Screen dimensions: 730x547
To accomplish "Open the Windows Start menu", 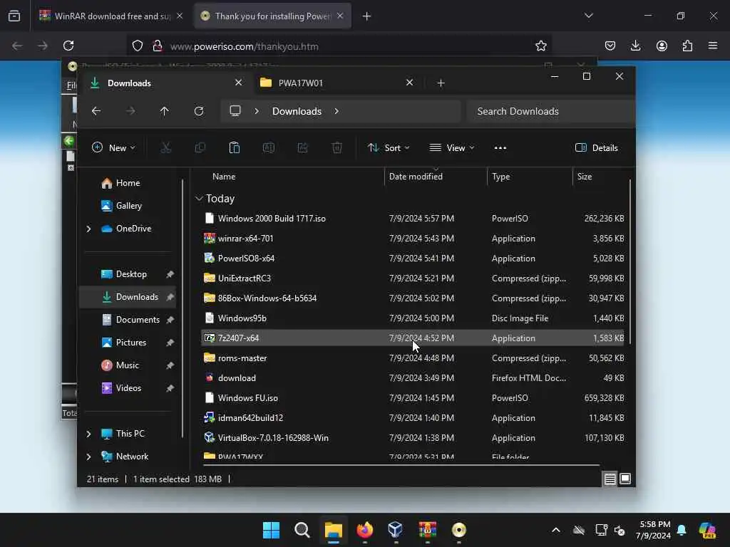I will (x=271, y=530).
